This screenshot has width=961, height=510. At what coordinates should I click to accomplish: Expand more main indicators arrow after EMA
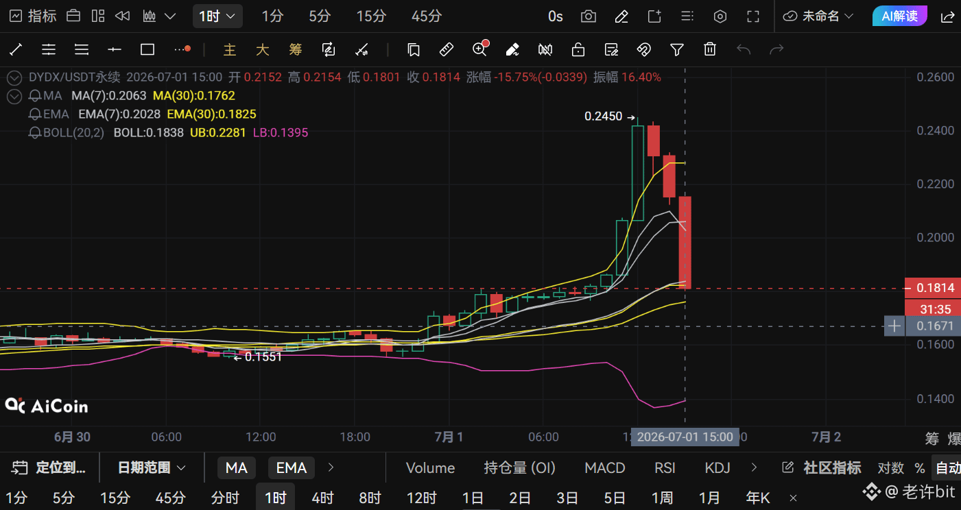(x=331, y=467)
